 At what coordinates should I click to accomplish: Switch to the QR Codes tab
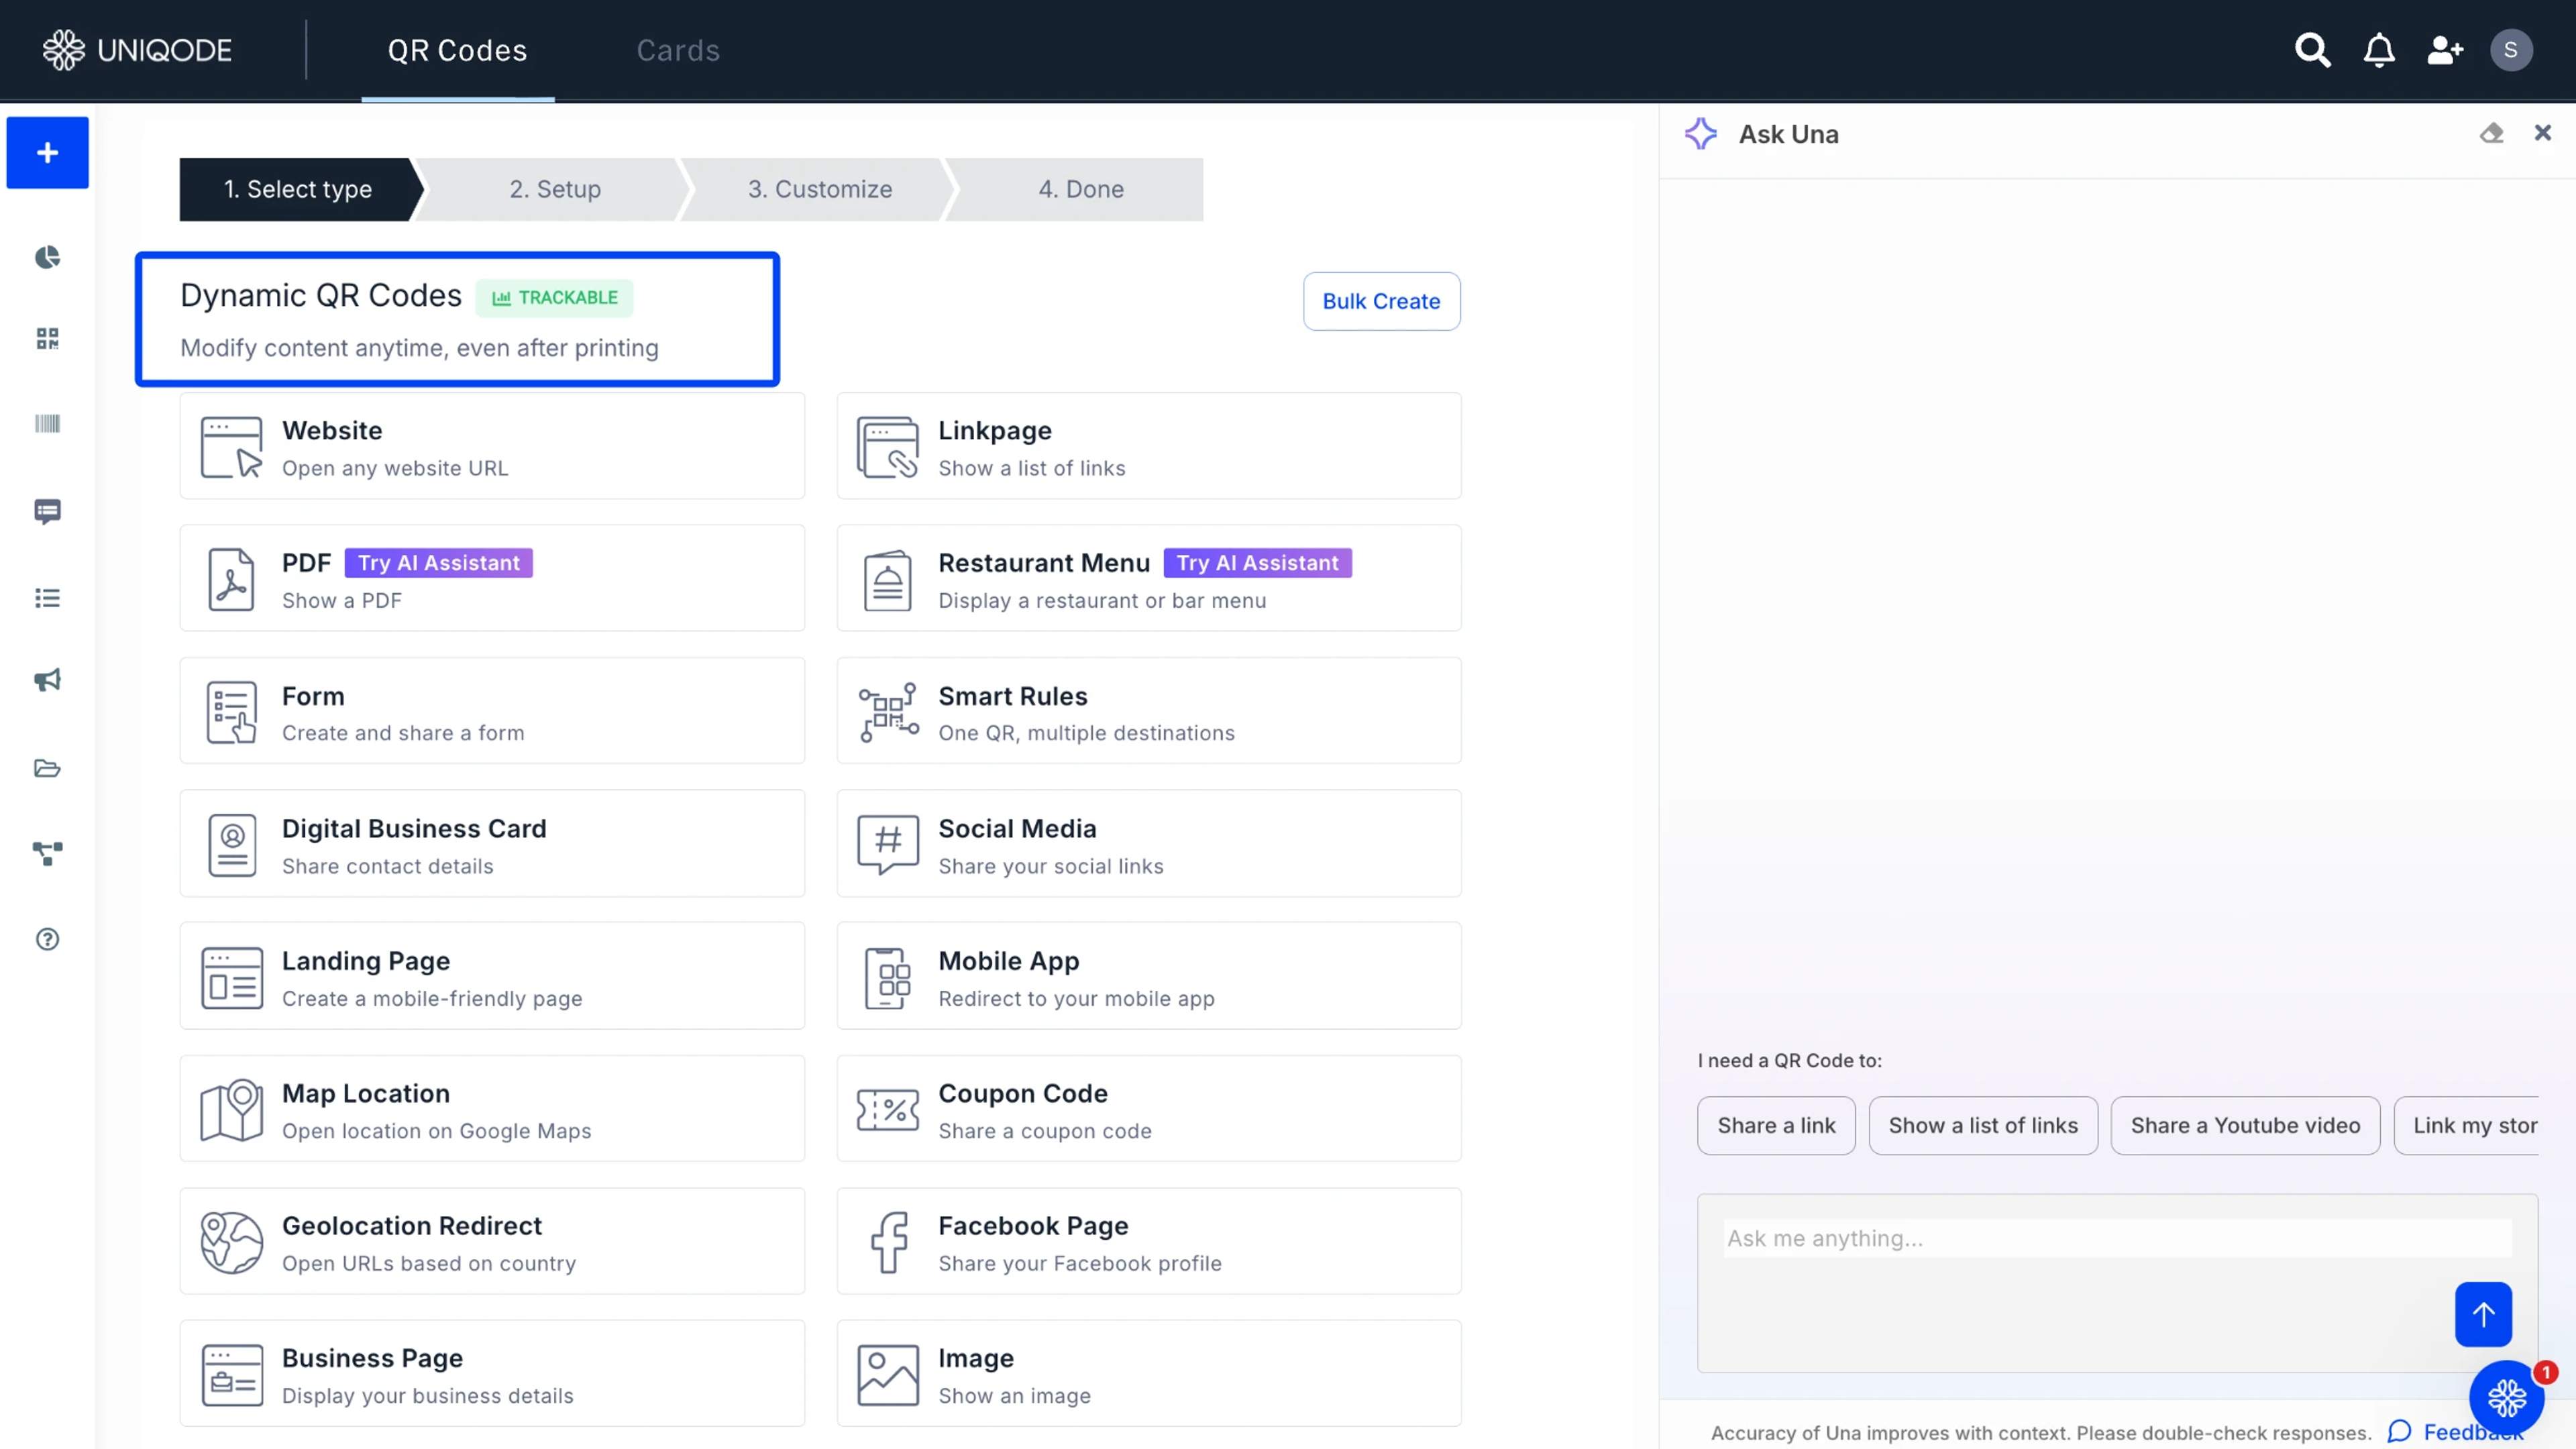click(x=457, y=50)
